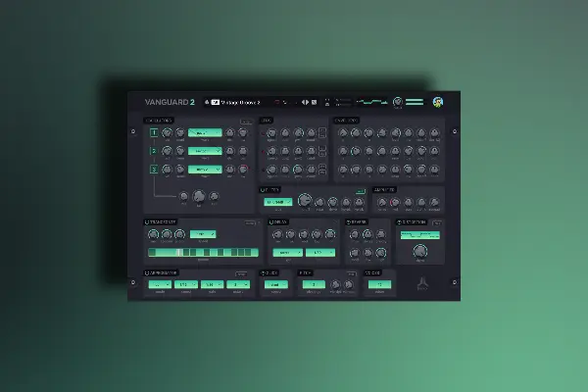The image size is (588, 392).
Task: Click the large Filter cutoff knob
Action: [305, 201]
